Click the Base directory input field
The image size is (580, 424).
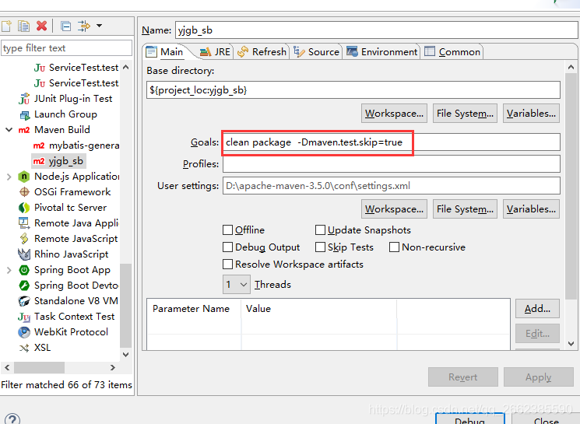pos(353,89)
